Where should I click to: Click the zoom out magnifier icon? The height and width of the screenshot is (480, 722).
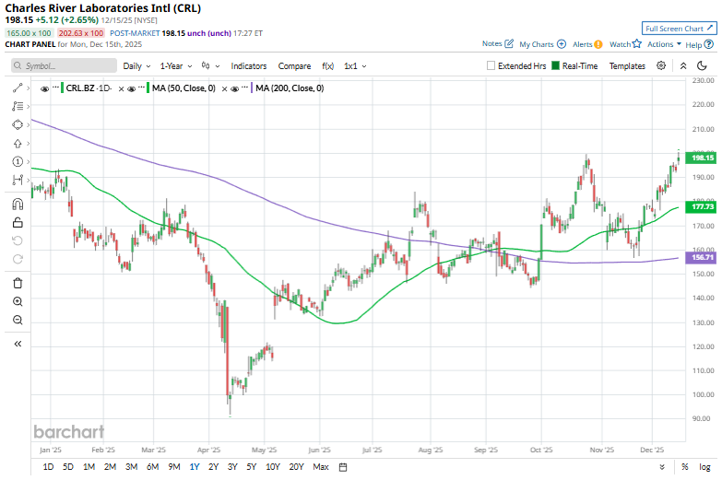coord(18,320)
